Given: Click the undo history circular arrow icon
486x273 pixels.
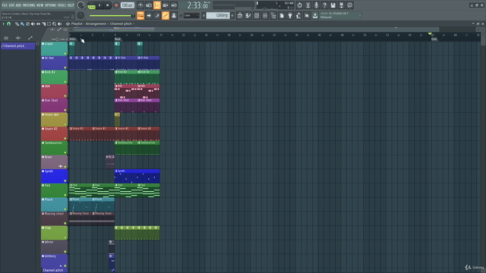Looking at the screenshot, I should (299, 5).
